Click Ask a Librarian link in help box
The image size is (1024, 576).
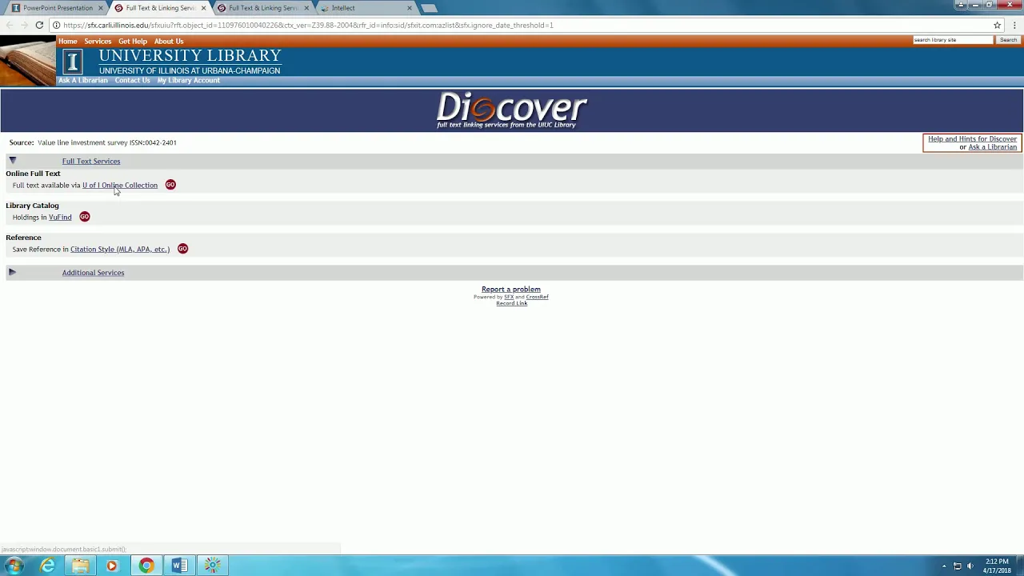[992, 147]
